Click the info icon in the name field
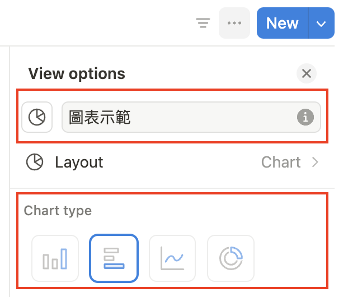The image size is (348, 297). [305, 117]
